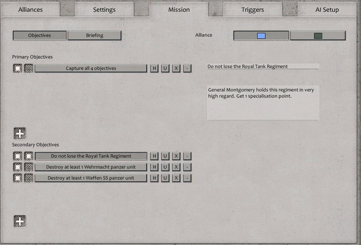The width and height of the screenshot is (361, 245).
Task: Toggle the first checkbox beside Destroy at least 1 Waffen SS panzer unit
Action: pos(18,178)
